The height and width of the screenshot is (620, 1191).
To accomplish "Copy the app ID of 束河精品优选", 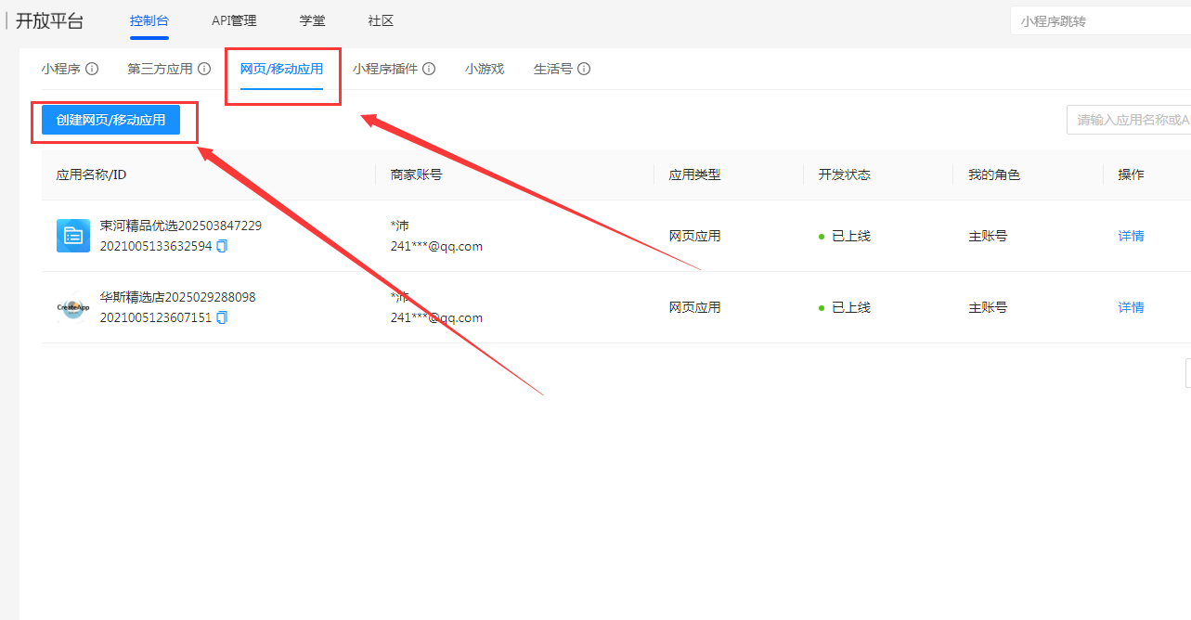I will (x=224, y=245).
